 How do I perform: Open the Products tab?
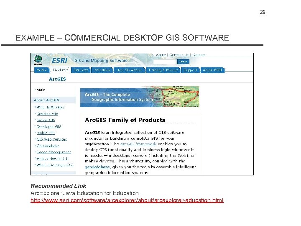[60, 70]
